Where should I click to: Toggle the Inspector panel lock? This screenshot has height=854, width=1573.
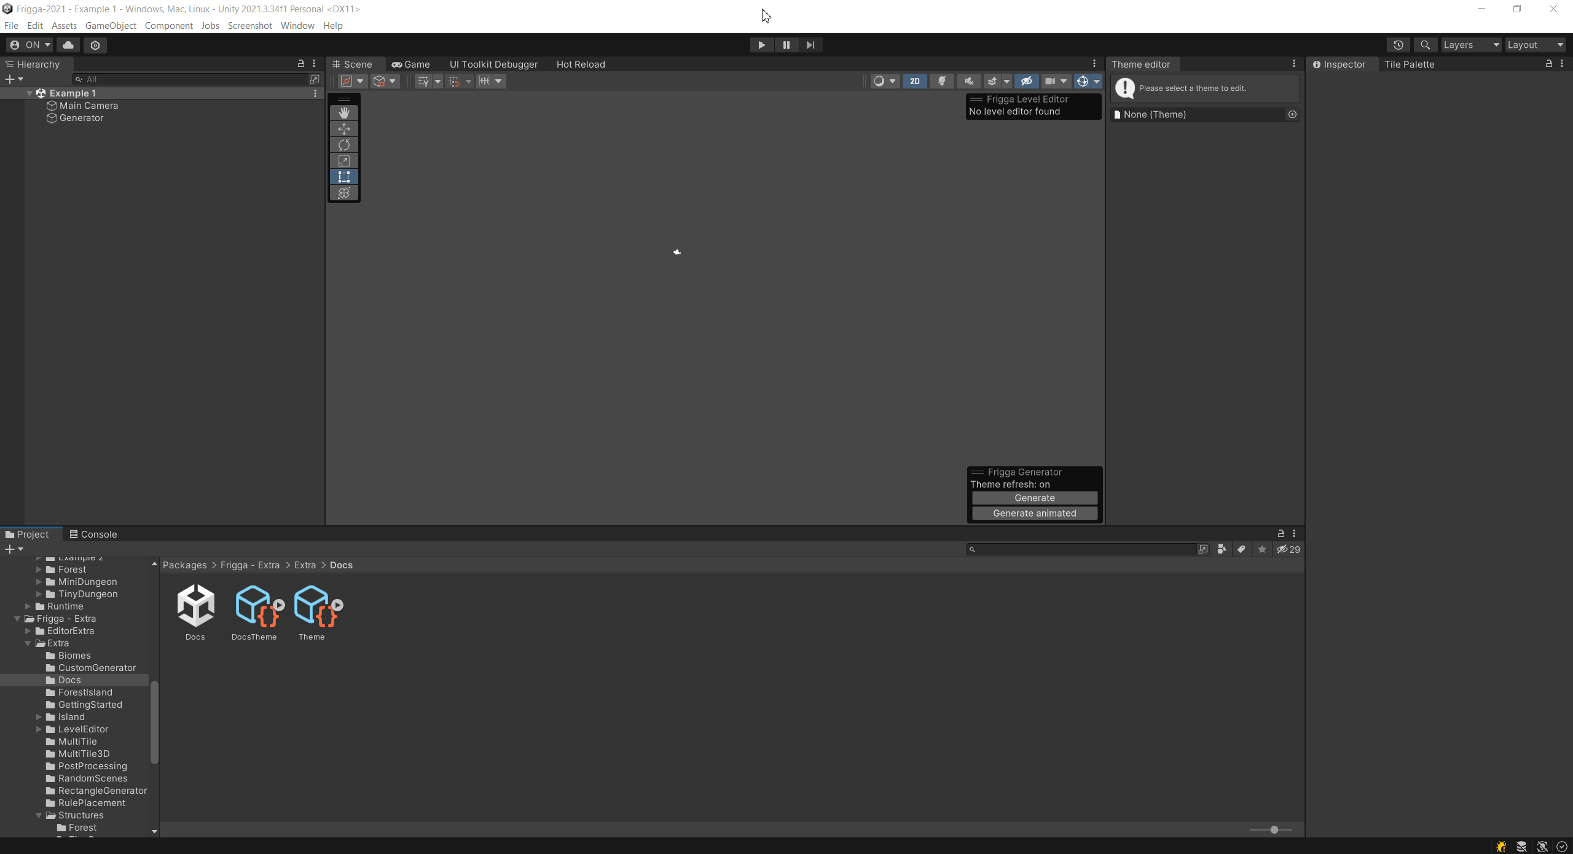pos(1549,63)
